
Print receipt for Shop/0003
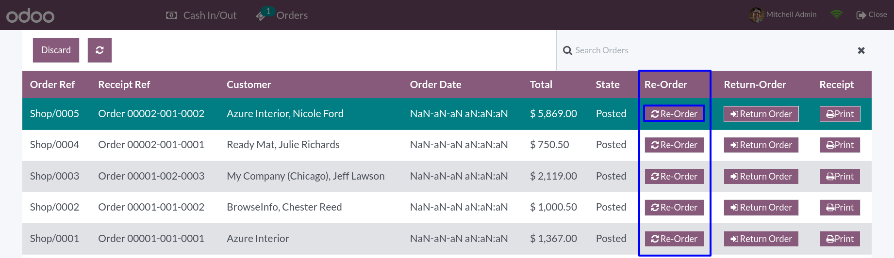840,176
